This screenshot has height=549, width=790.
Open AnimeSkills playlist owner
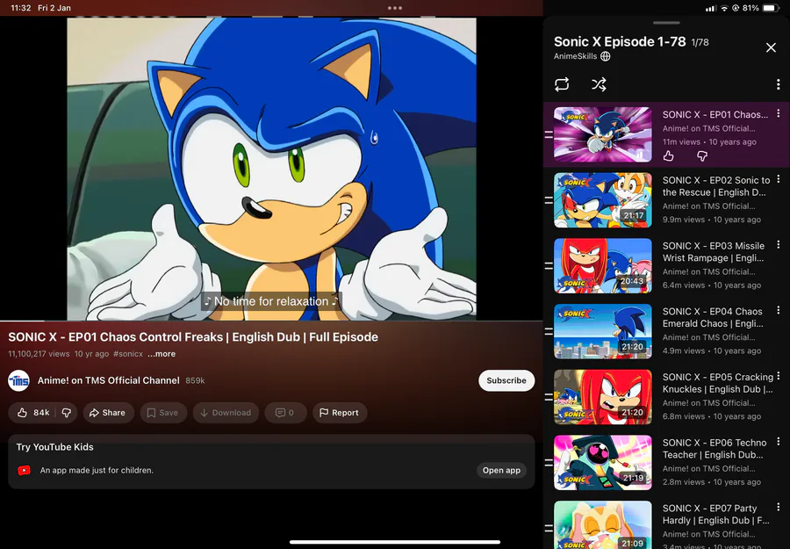pos(575,56)
